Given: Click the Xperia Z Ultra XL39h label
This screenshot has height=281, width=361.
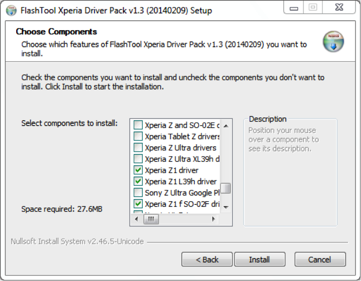Looking at the screenshot, I should point(182,159).
